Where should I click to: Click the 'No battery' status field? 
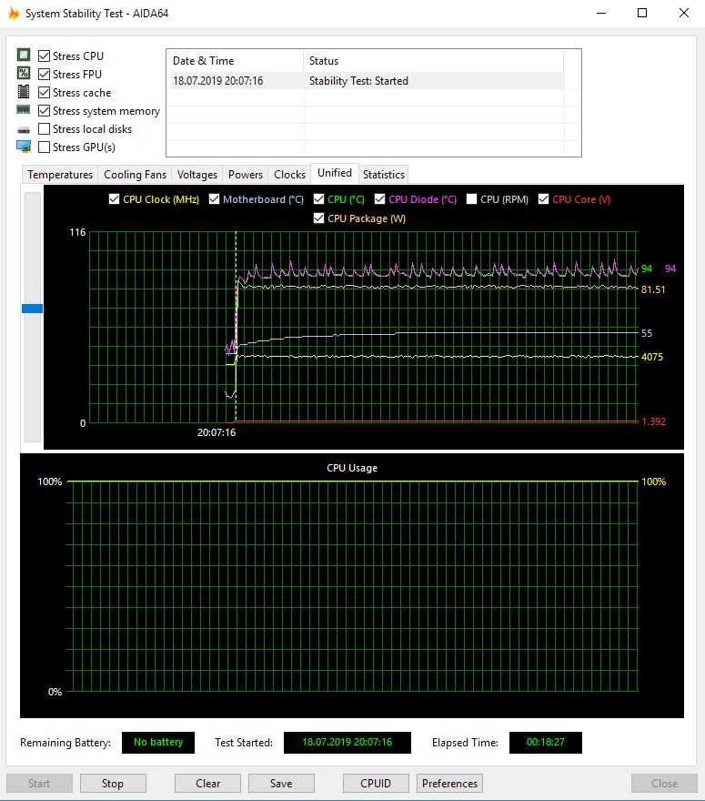pyautogui.click(x=158, y=742)
